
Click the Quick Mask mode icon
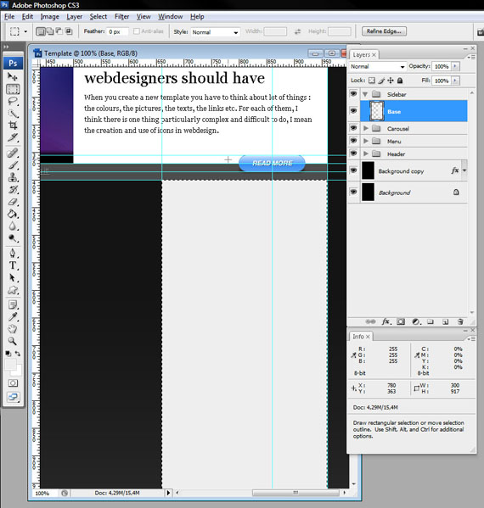coord(13,383)
